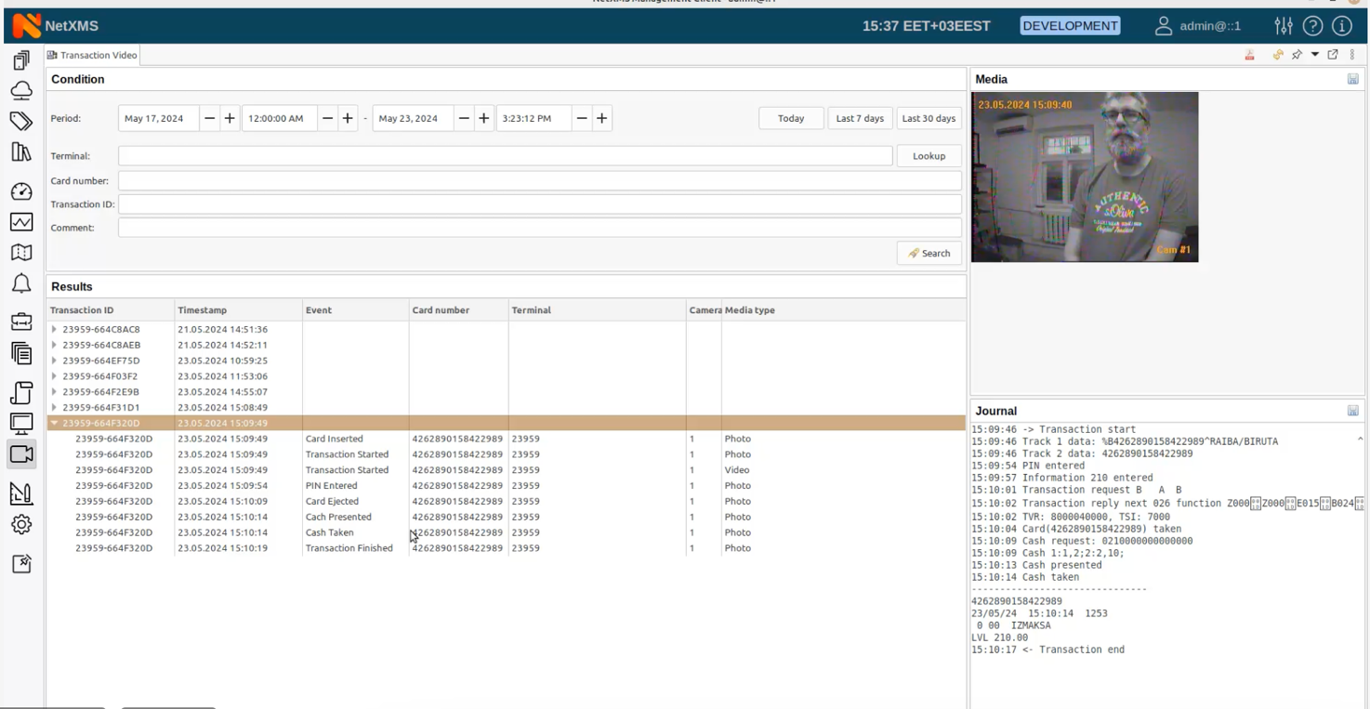Open pin location dropdown arrow
The image size is (1370, 709).
point(1315,55)
